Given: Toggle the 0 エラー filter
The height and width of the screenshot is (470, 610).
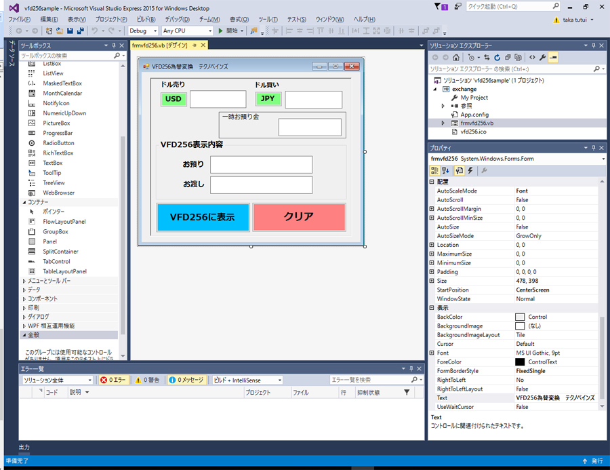Looking at the screenshot, I should pos(114,380).
